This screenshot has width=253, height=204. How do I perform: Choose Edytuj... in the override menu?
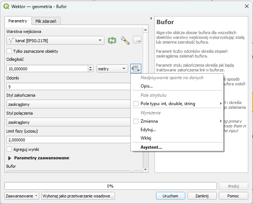pos(148,130)
